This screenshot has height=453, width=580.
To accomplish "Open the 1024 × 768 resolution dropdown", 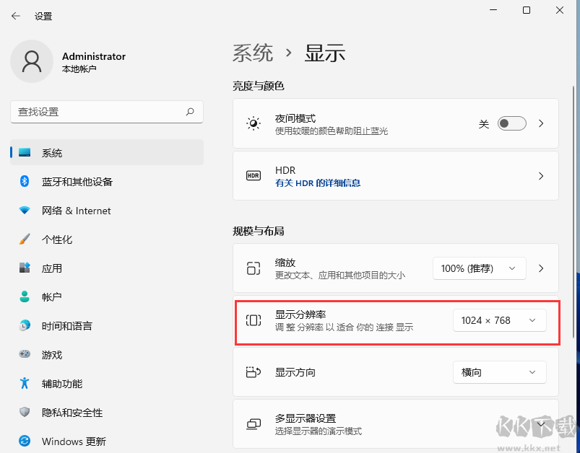I will [500, 320].
